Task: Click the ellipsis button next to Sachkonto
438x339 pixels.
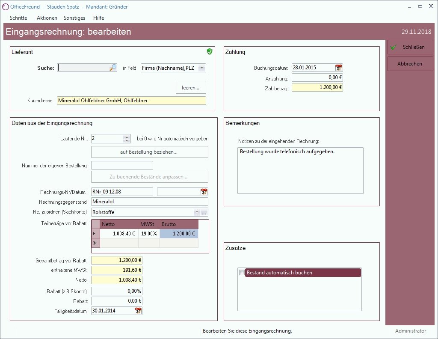Action: tap(204, 212)
